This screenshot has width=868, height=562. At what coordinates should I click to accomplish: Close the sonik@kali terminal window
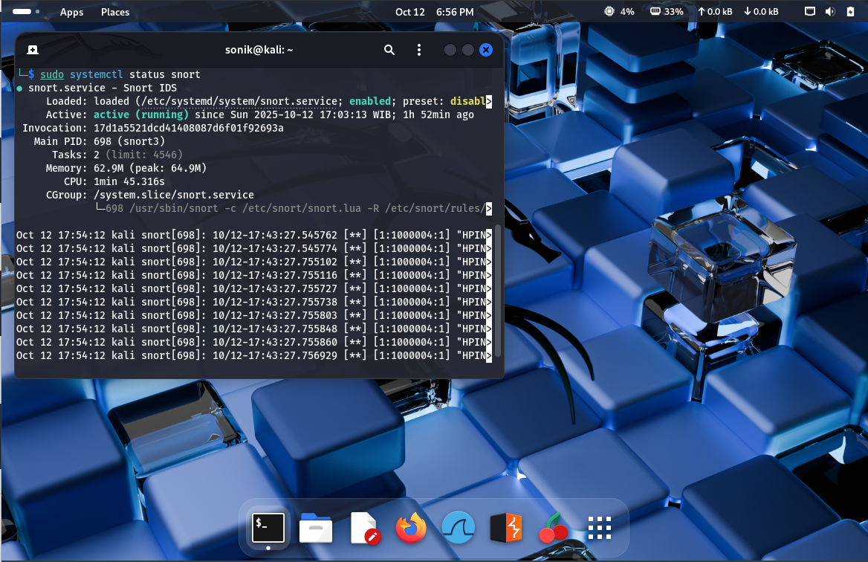coord(486,50)
